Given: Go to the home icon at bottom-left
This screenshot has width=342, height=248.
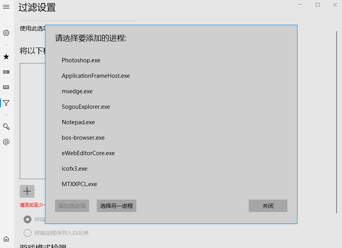Looking at the screenshot, I should (x=6, y=239).
